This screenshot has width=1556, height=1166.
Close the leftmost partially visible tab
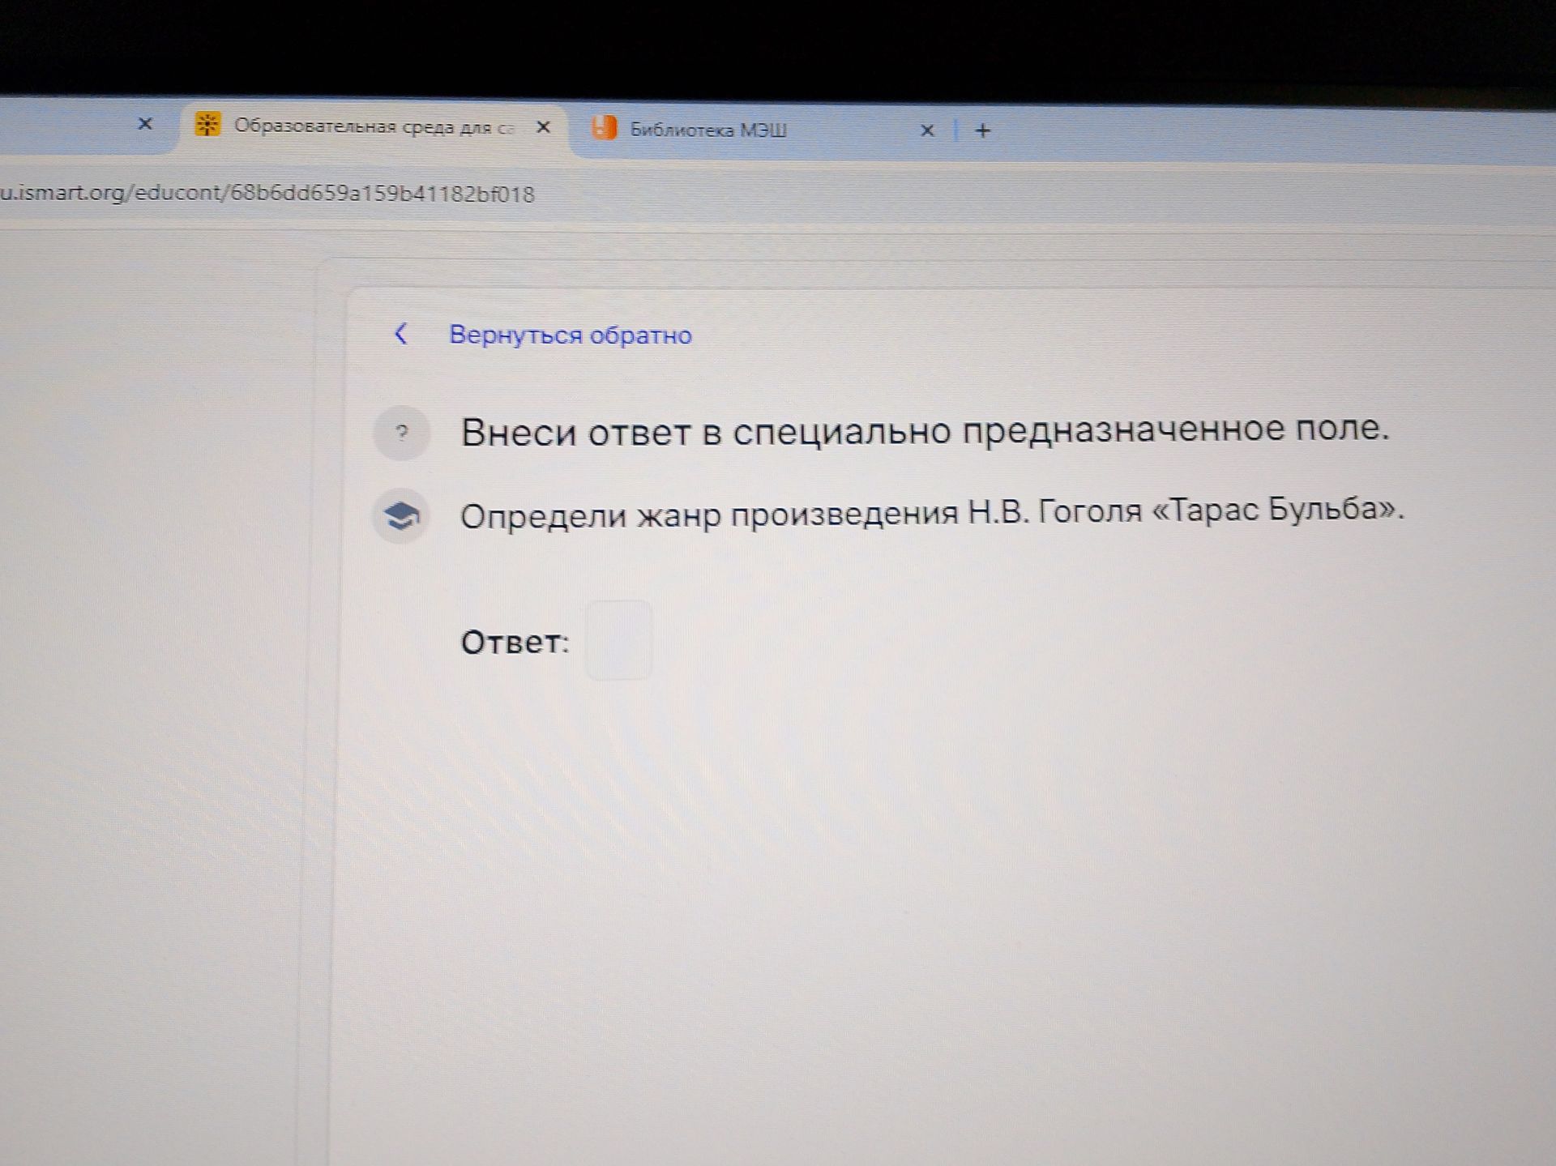[x=145, y=124]
